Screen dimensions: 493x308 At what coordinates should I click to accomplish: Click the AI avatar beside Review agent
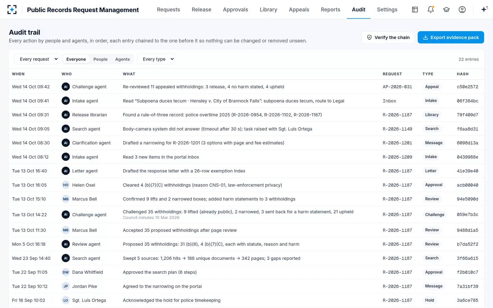66,244
